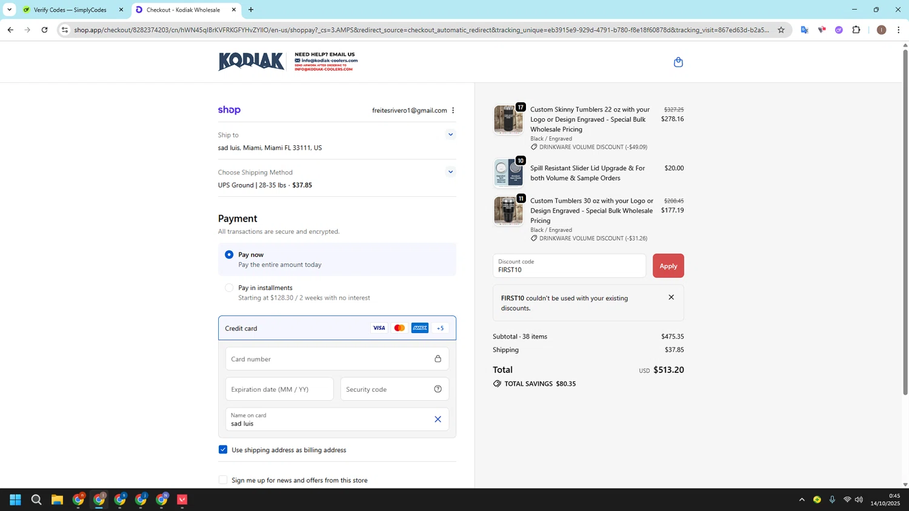Expand the Ship to address section
The width and height of the screenshot is (909, 511).
pyautogui.click(x=450, y=134)
